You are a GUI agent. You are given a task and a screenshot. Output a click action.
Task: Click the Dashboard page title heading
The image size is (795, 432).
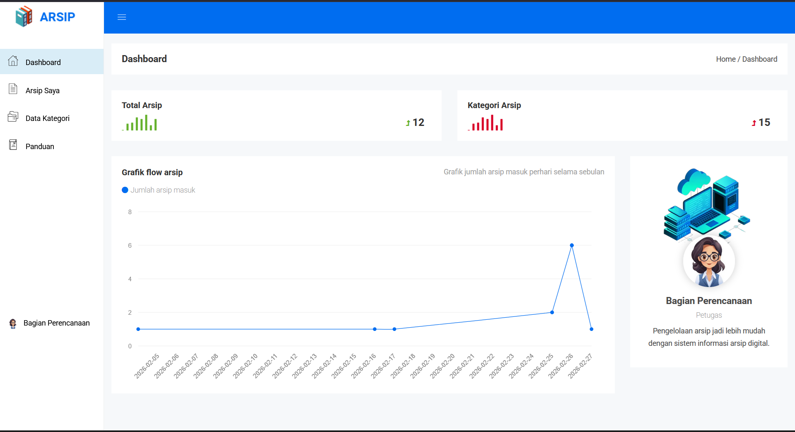[x=144, y=59]
